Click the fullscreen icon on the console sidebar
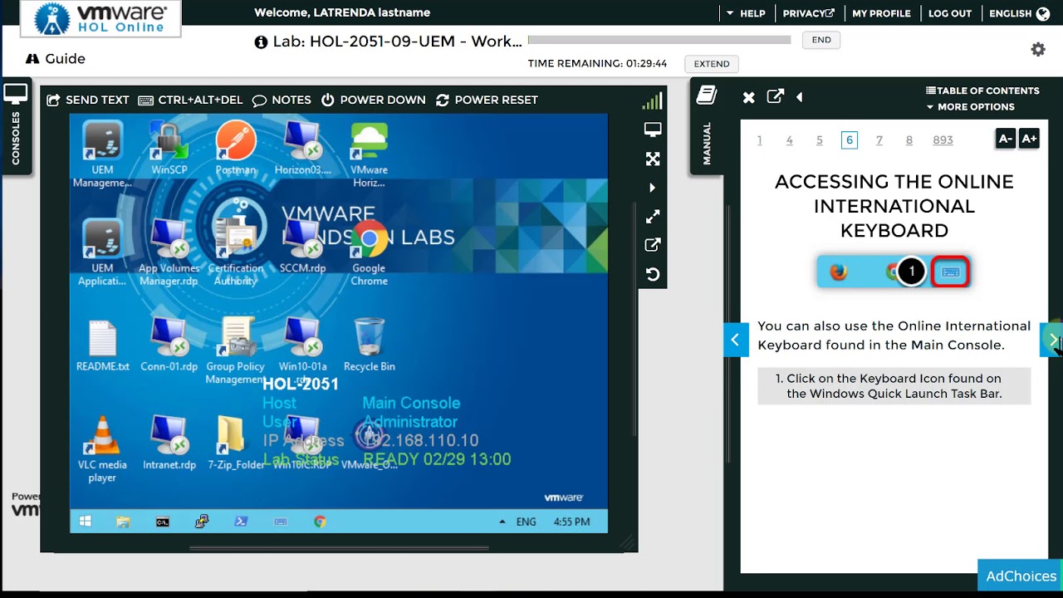Screen dimensions: 1063x598 [x=652, y=158]
